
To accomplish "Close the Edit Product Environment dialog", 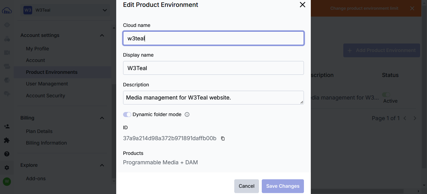I will pos(302,5).
